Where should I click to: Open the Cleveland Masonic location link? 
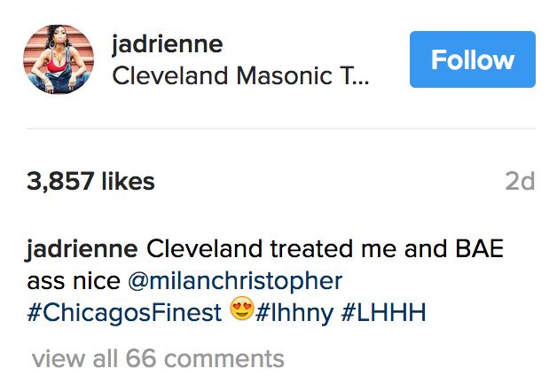(239, 76)
